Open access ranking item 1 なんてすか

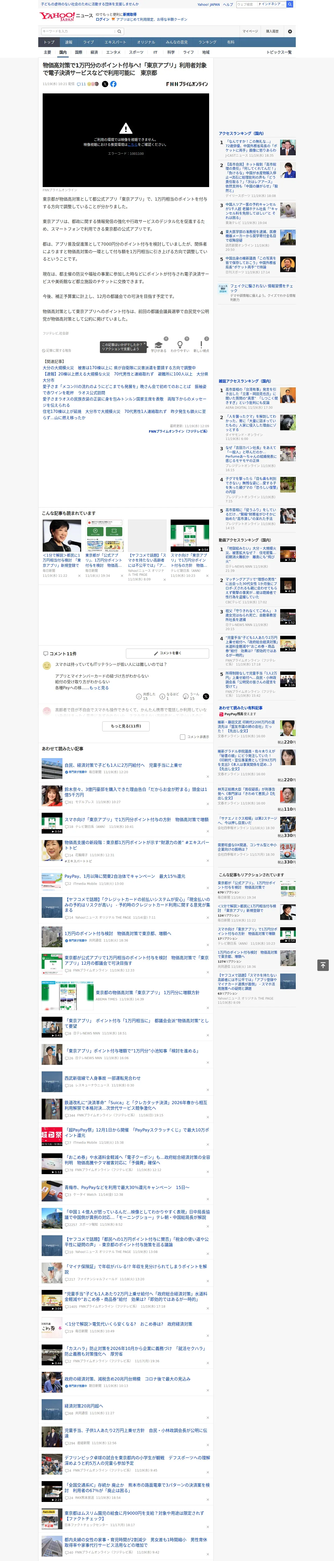tap(251, 145)
